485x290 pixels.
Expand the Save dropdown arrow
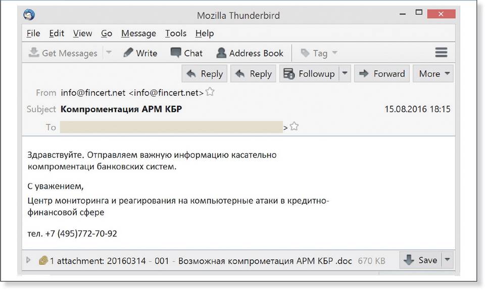[447, 260]
